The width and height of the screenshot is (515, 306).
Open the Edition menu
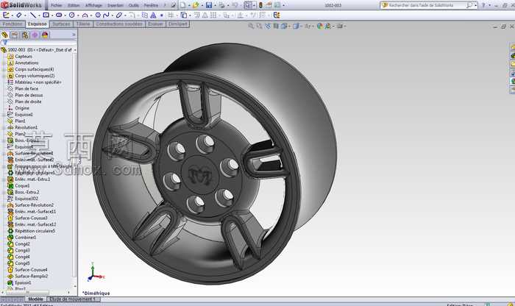pos(74,5)
